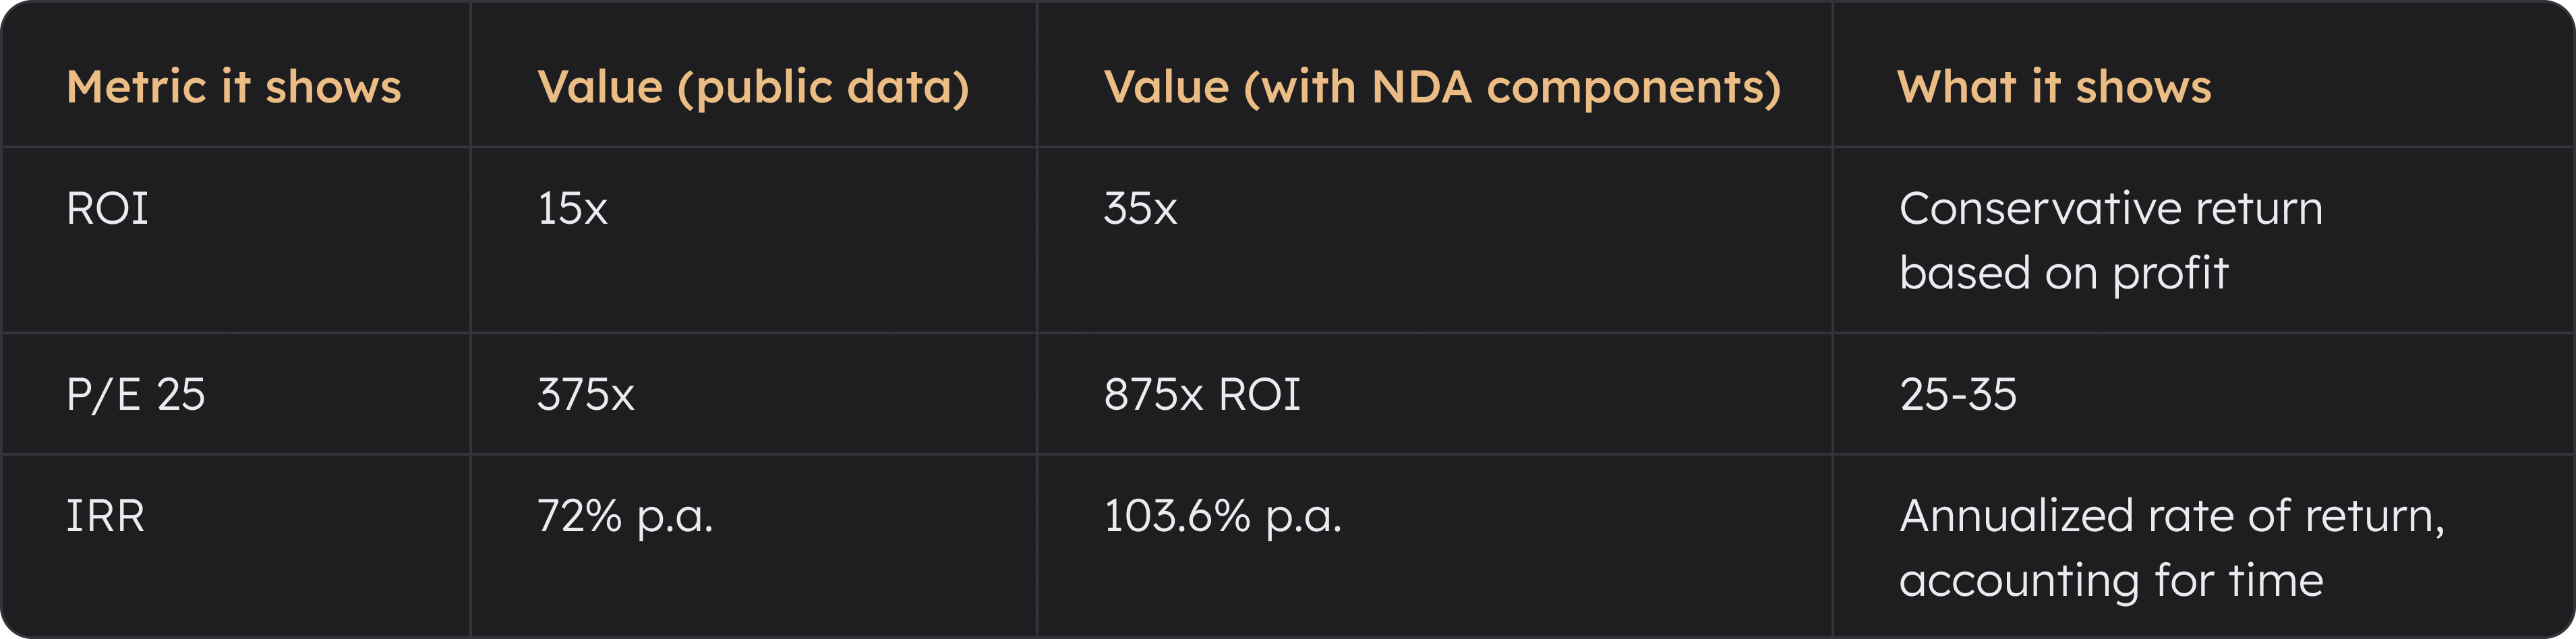The height and width of the screenshot is (639, 2576).
Task: Click the 'P/E 25' metric label
Action: (x=135, y=395)
